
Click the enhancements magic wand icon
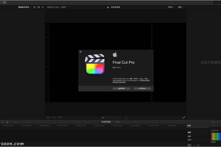(54, 117)
